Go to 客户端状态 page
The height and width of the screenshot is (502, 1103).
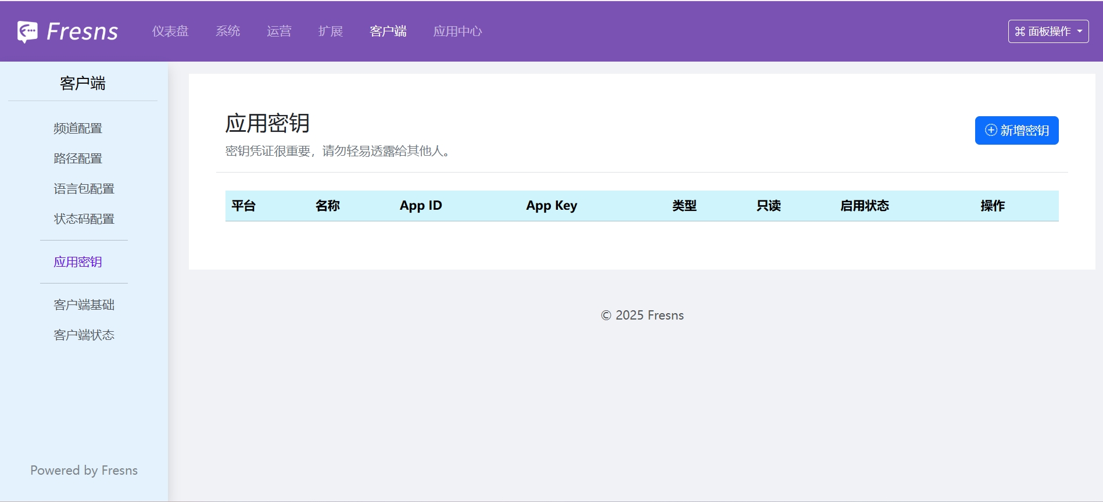tap(84, 335)
